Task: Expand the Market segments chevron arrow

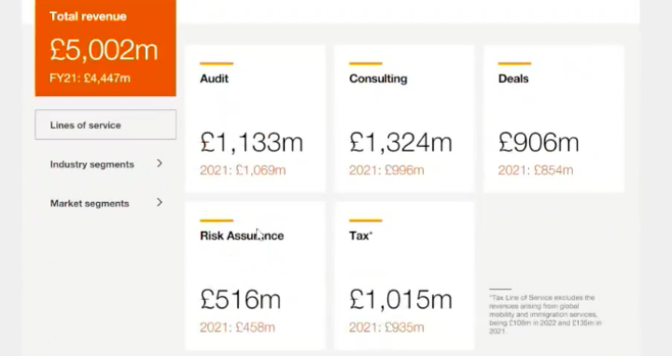Action: pyautogui.click(x=160, y=203)
